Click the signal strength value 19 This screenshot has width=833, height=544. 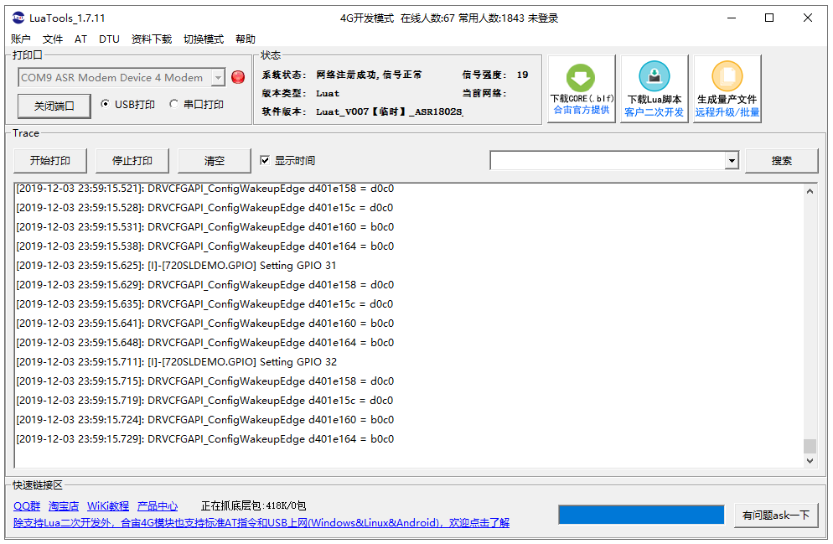pos(522,75)
